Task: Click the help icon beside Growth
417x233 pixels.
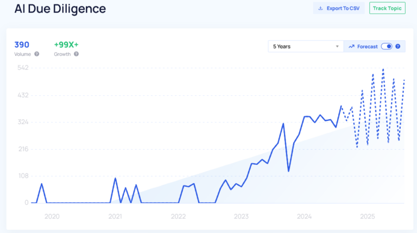Action: coord(77,54)
